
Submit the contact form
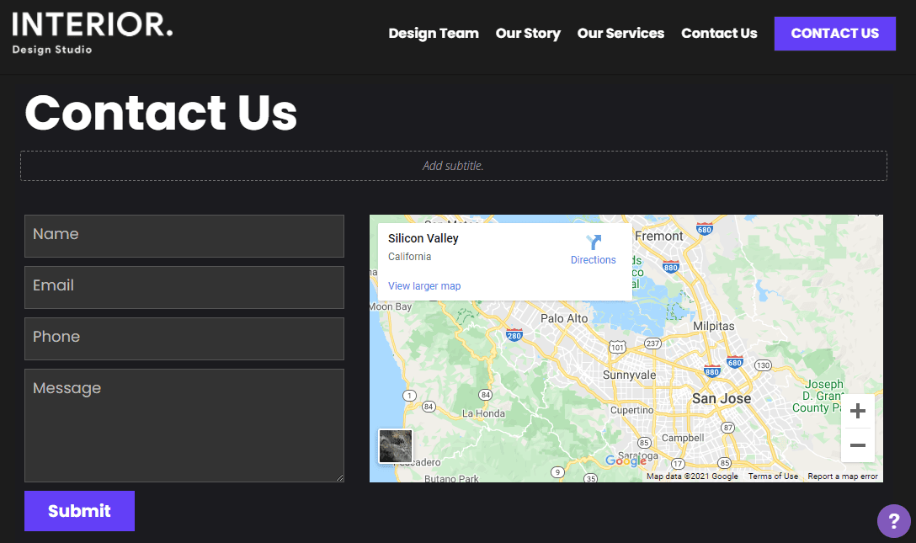(x=79, y=511)
